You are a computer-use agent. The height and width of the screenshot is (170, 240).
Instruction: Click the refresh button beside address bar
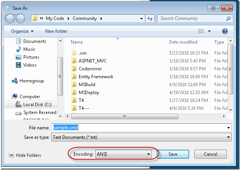[150, 19]
